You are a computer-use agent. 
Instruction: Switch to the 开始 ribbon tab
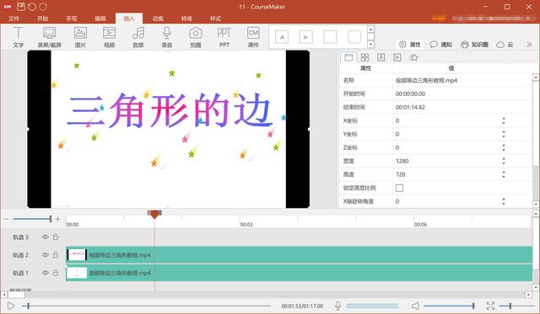(43, 19)
